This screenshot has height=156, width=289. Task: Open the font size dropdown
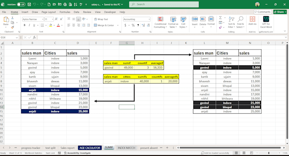[53, 19]
